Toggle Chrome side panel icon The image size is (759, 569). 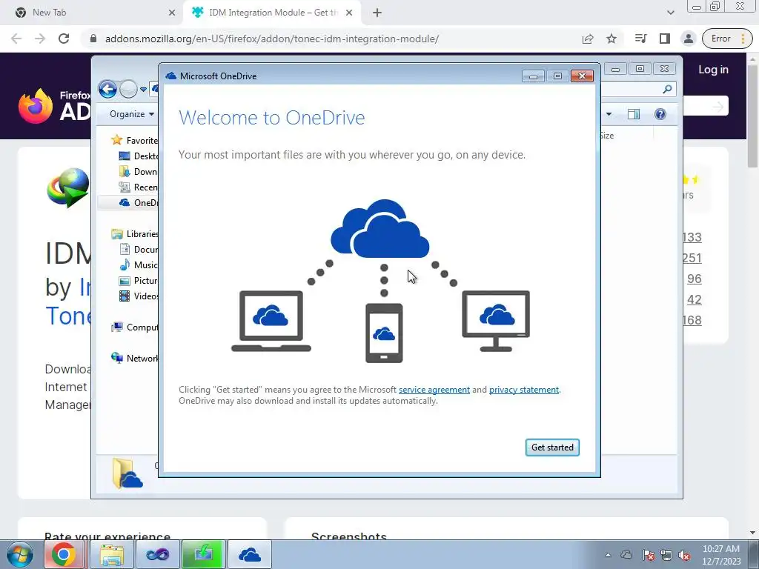[x=665, y=39]
